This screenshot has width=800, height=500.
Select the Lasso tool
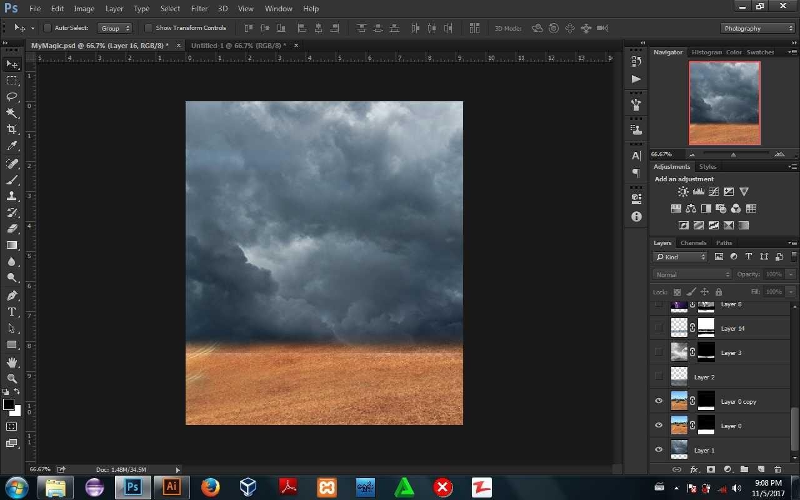pyautogui.click(x=12, y=96)
